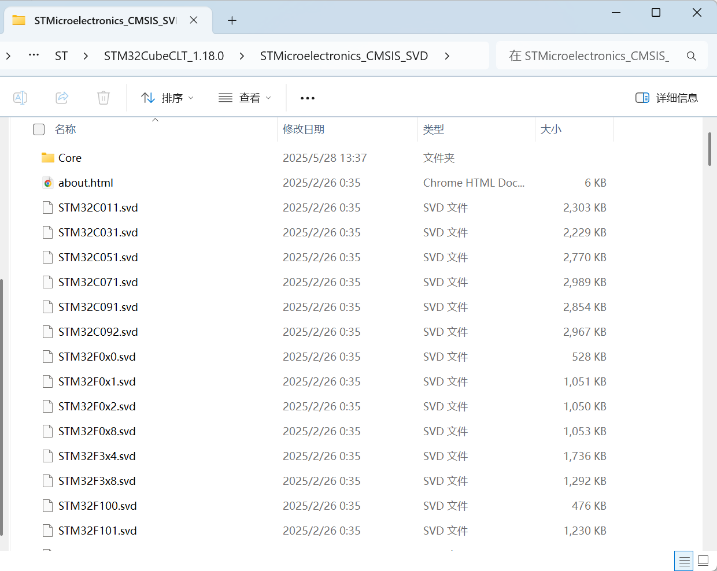Click the STM32C011.svd file icon
This screenshot has width=717, height=571.
[x=48, y=207]
